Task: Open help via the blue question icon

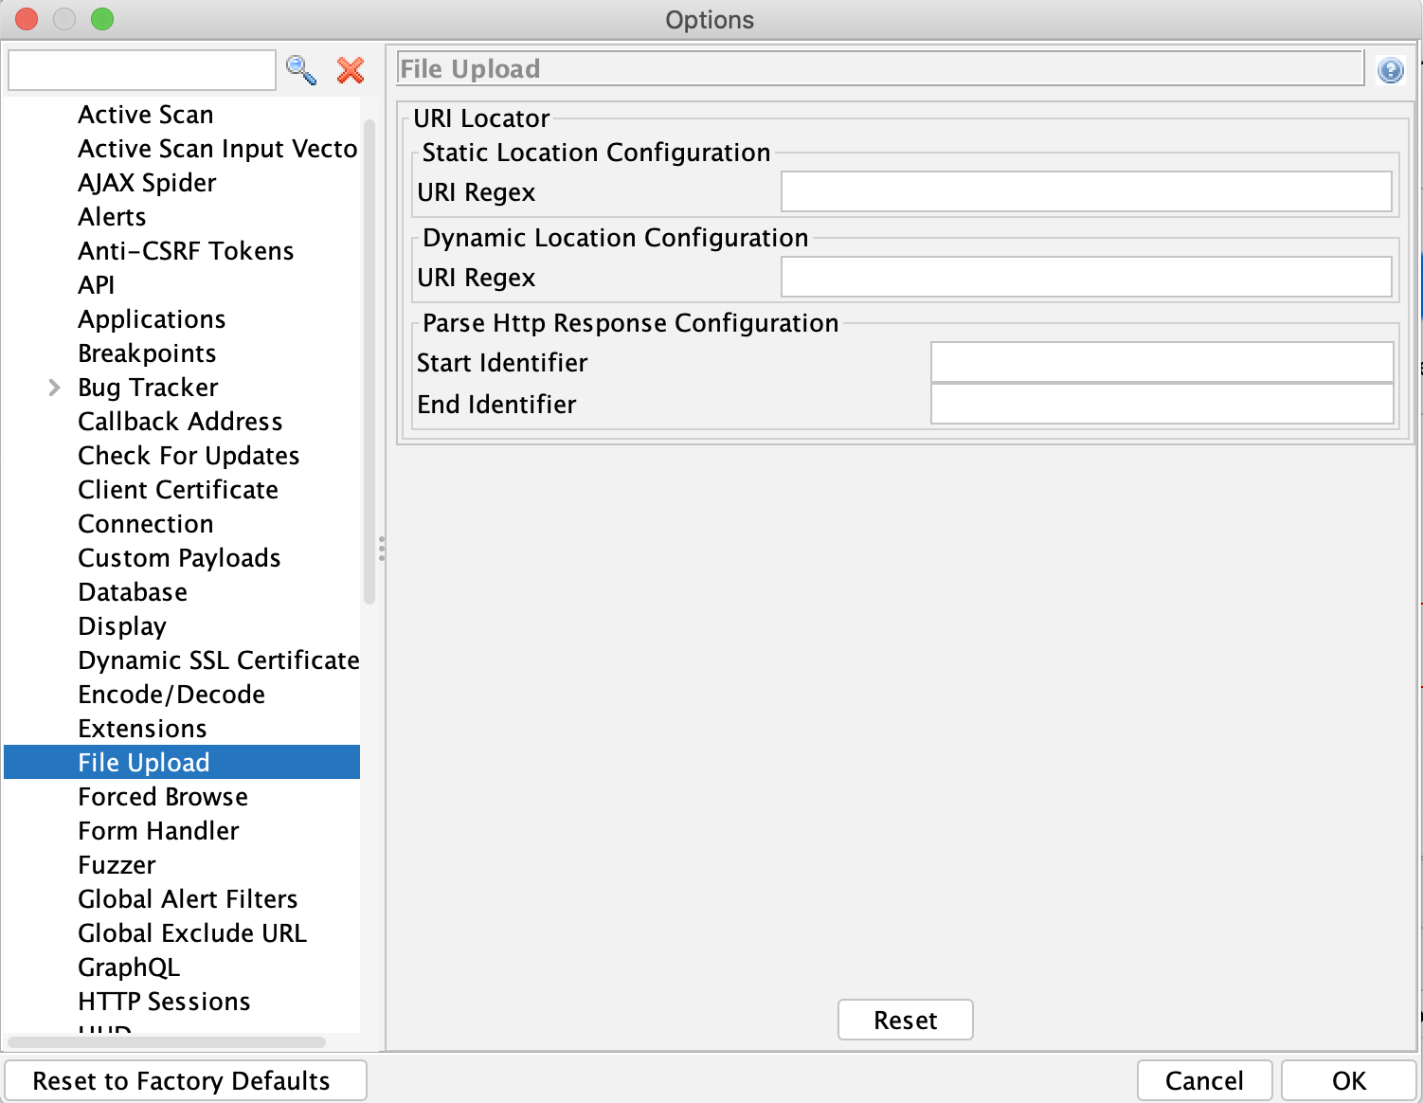Action: 1390,70
